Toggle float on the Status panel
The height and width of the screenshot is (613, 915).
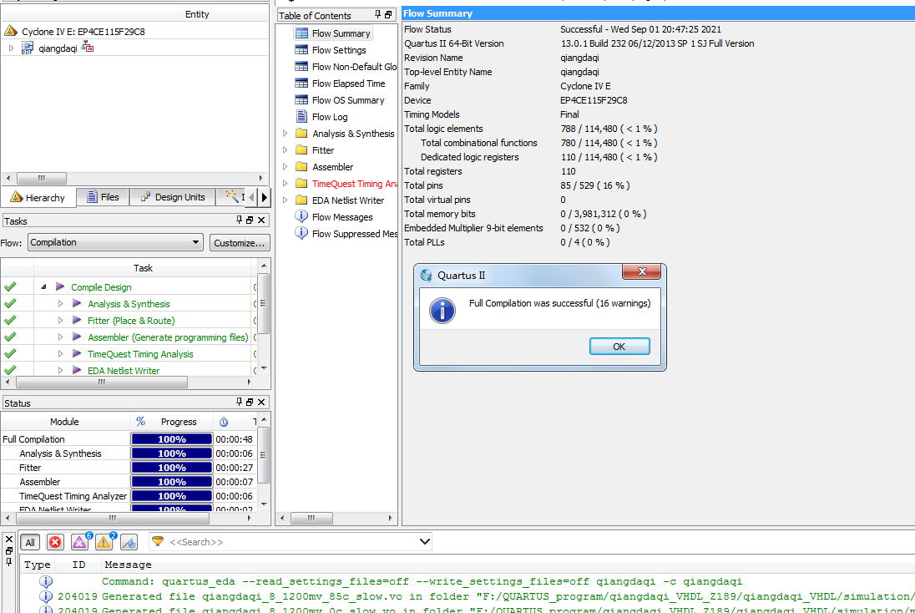click(x=250, y=403)
